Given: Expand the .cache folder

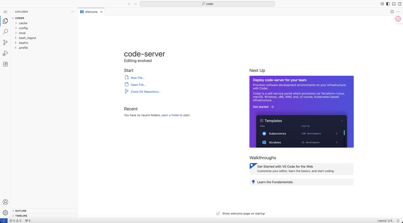Looking at the screenshot, I should tap(16, 23).
